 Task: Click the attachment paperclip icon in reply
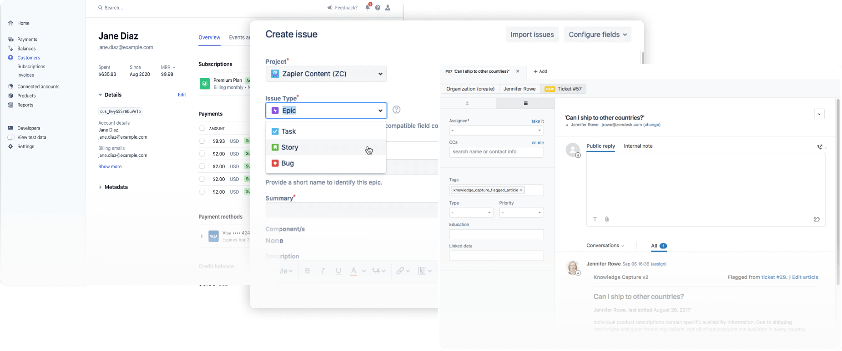[607, 220]
